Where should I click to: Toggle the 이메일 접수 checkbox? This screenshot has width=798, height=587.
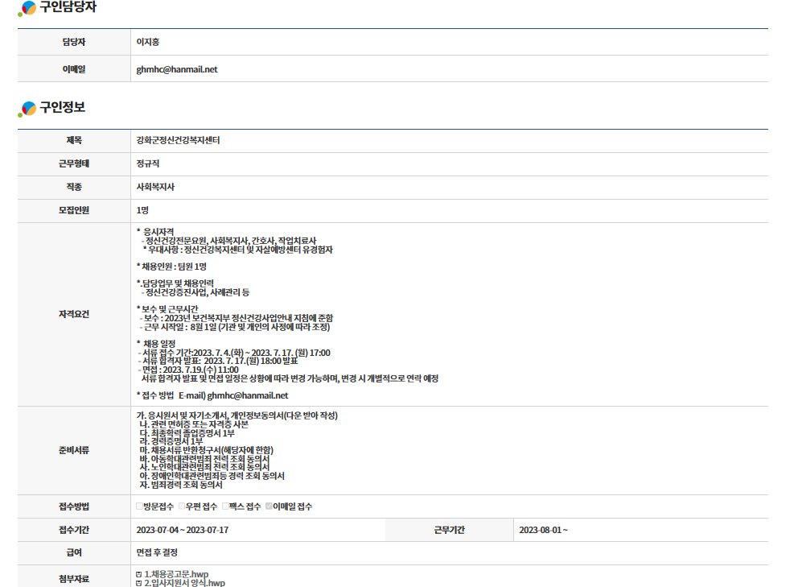[x=269, y=506]
